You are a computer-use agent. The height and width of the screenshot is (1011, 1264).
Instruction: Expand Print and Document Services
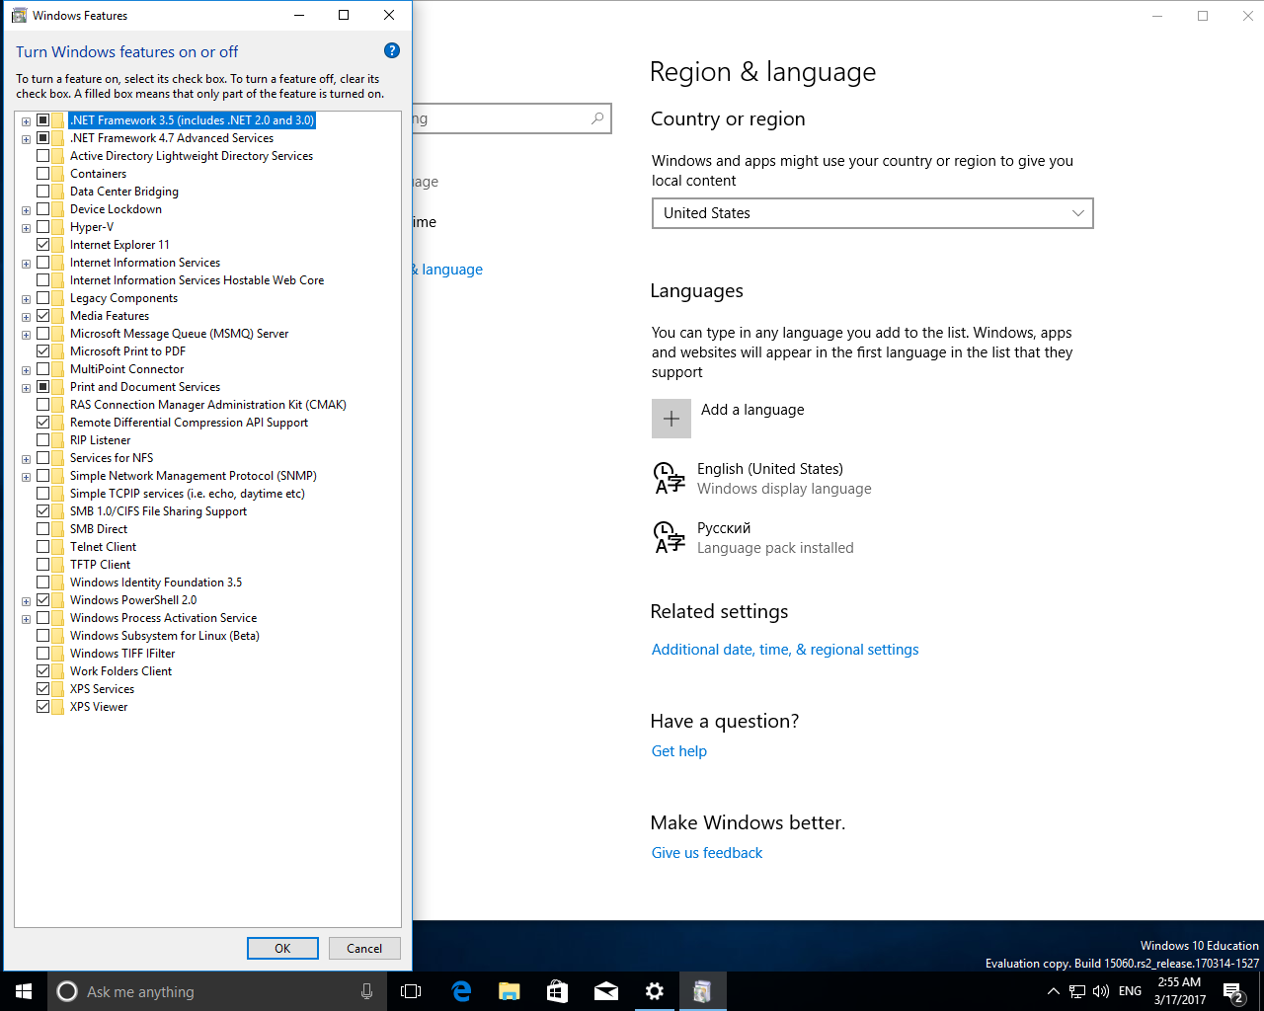pos(26,388)
